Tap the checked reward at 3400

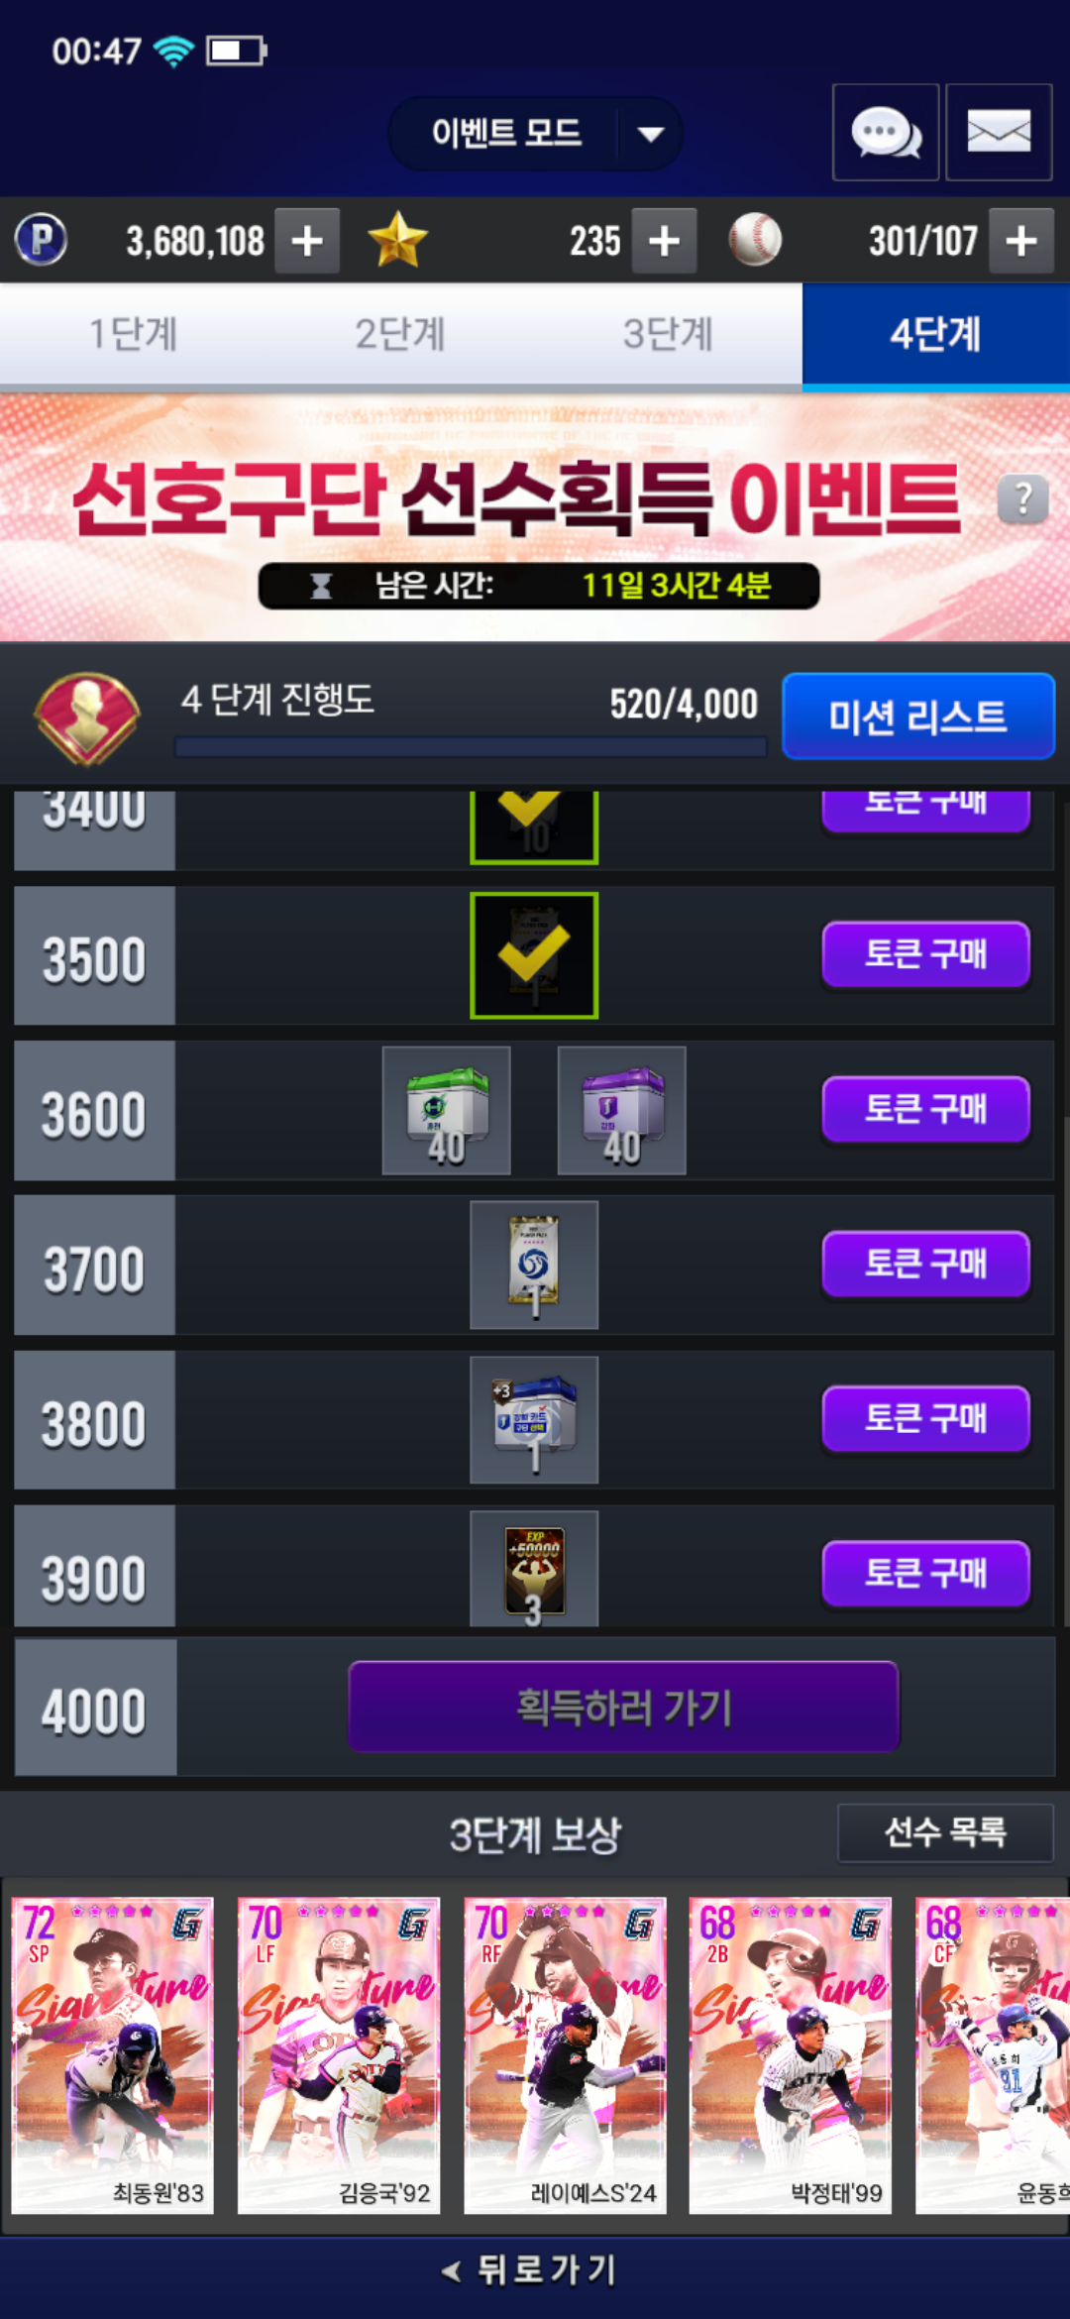pos(534,828)
